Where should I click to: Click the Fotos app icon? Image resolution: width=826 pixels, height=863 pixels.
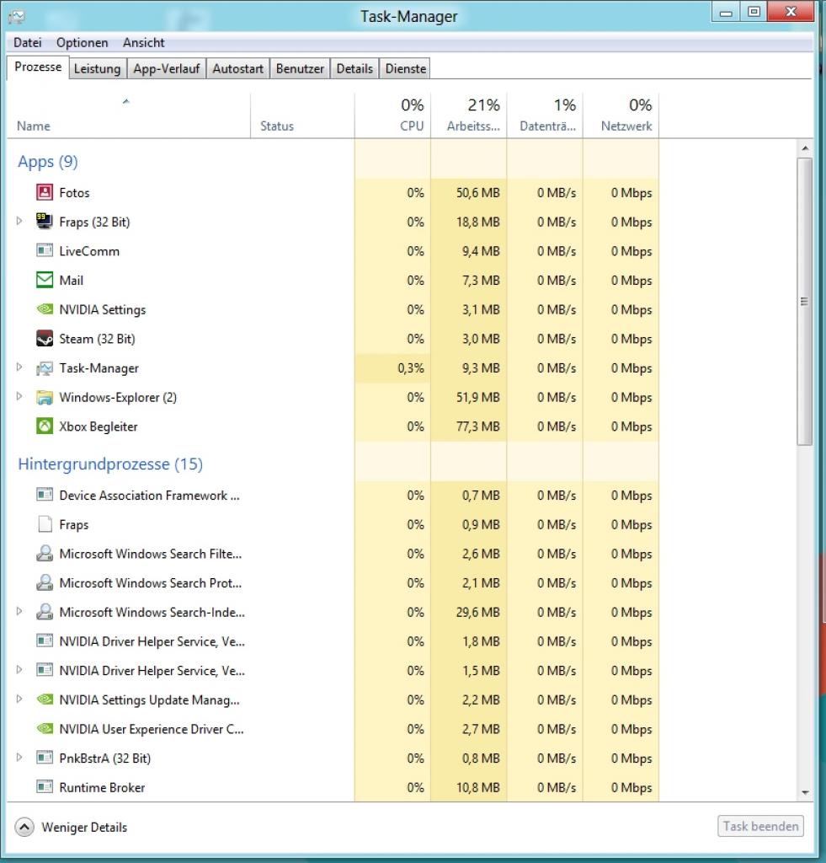[45, 192]
